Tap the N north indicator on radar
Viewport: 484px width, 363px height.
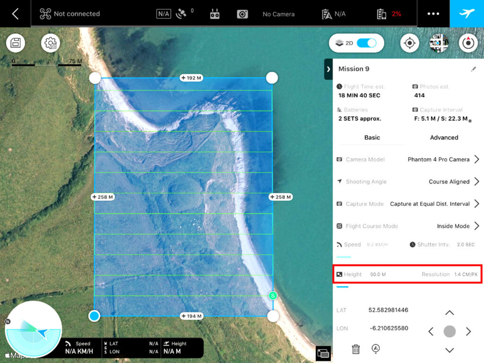[x=8, y=321]
